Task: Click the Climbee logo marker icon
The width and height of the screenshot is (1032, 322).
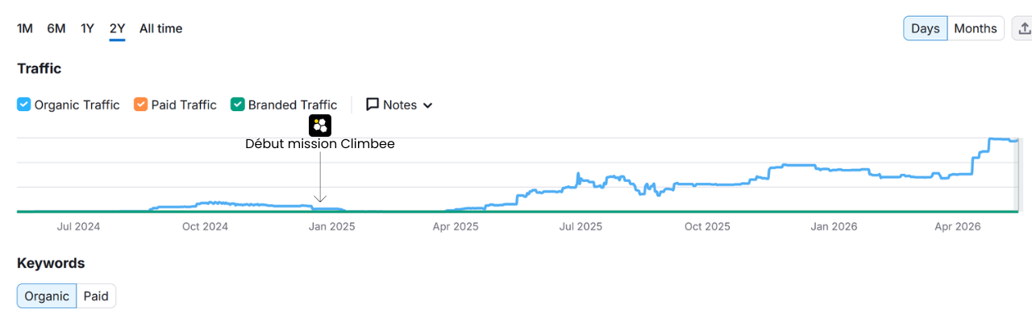Action: (x=320, y=125)
